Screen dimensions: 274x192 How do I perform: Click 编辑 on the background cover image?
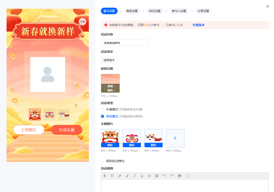click(110, 86)
